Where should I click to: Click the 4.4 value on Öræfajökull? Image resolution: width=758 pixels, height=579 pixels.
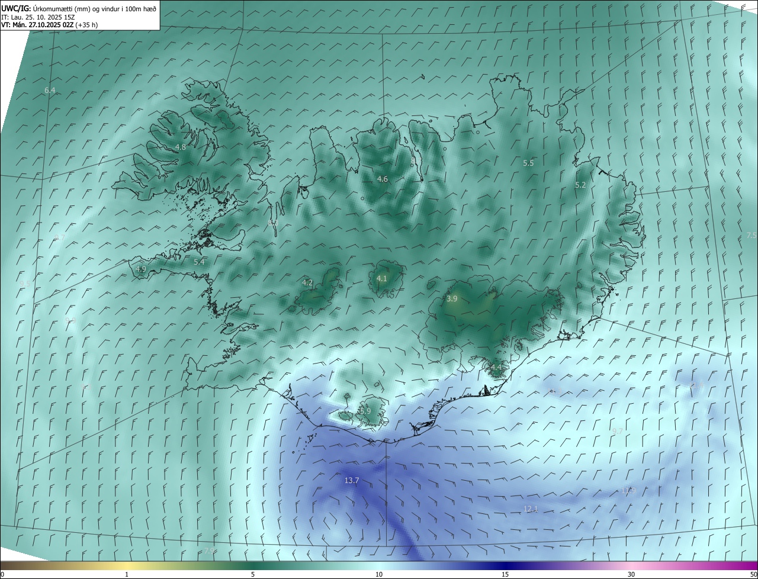click(496, 368)
